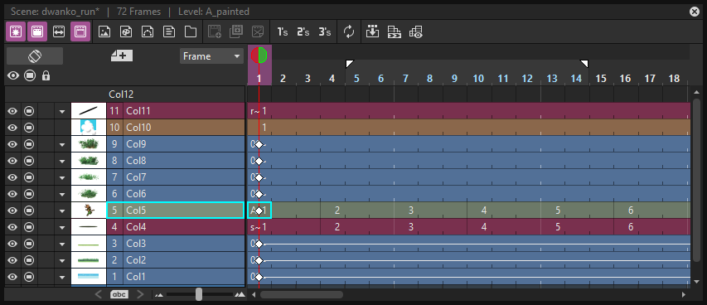707x305 pixels.
Task: Select the Col10 layer name
Action: point(138,128)
